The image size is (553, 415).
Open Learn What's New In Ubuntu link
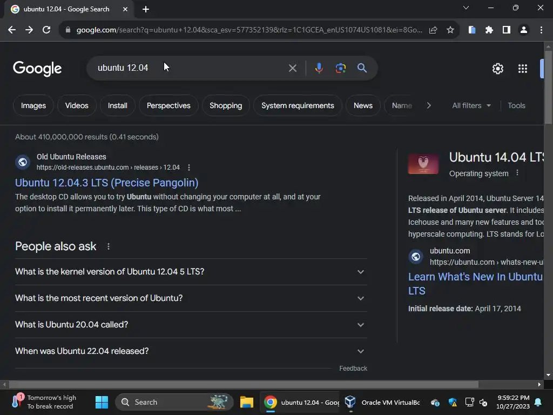click(475, 284)
